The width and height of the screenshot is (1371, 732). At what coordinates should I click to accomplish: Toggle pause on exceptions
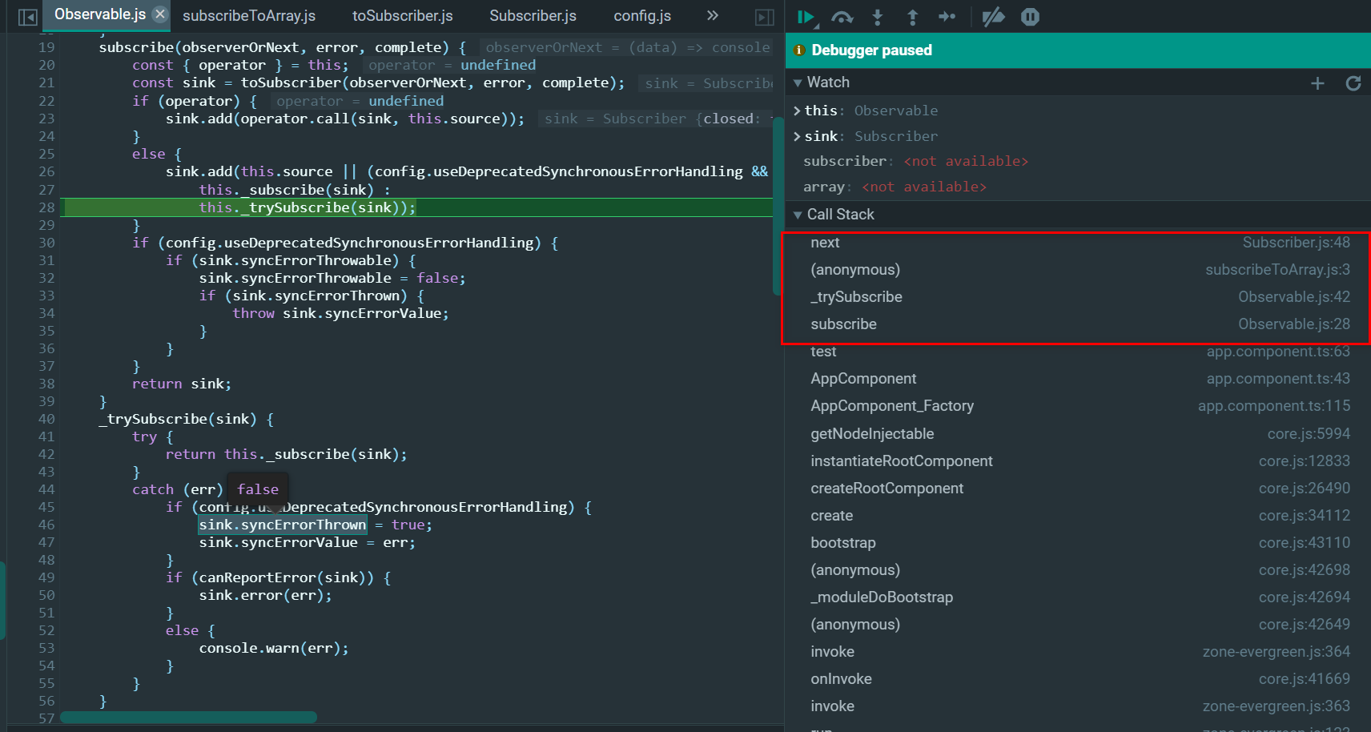pos(1031,17)
